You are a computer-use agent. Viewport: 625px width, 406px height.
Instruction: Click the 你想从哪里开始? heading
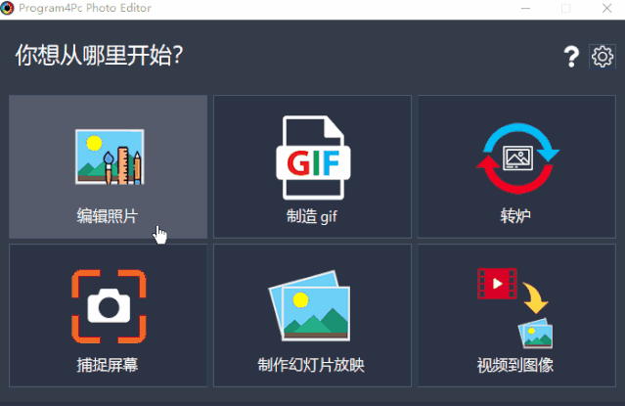pyautogui.click(x=99, y=56)
